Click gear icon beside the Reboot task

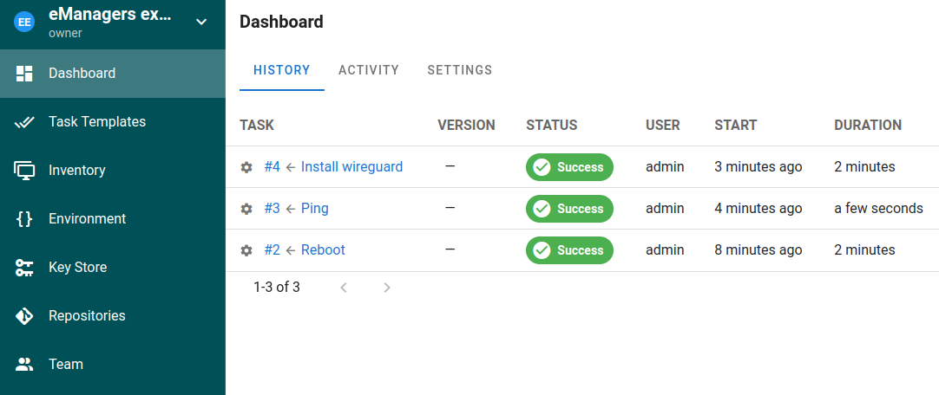246,250
